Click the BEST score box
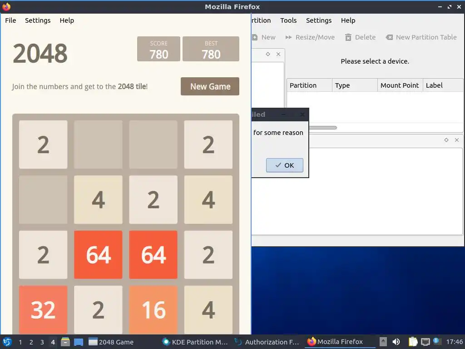This screenshot has height=349, width=465. (211, 49)
